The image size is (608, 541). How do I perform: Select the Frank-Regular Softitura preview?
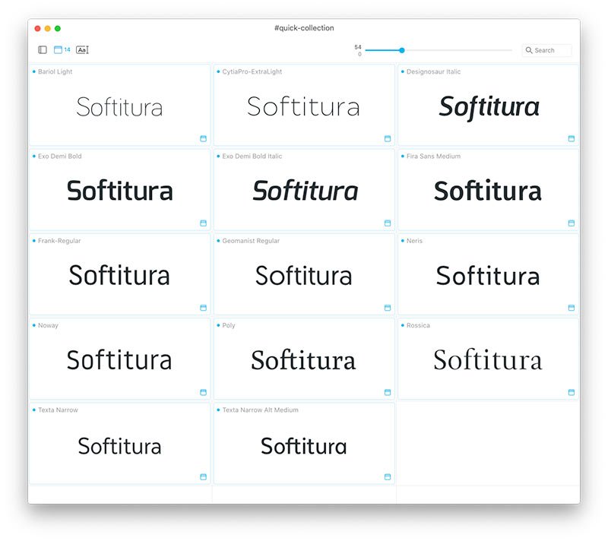[x=119, y=275]
